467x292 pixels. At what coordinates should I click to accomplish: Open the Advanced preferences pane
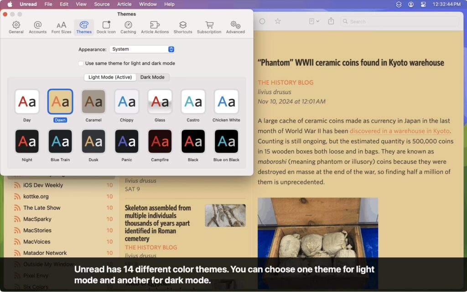(x=235, y=26)
